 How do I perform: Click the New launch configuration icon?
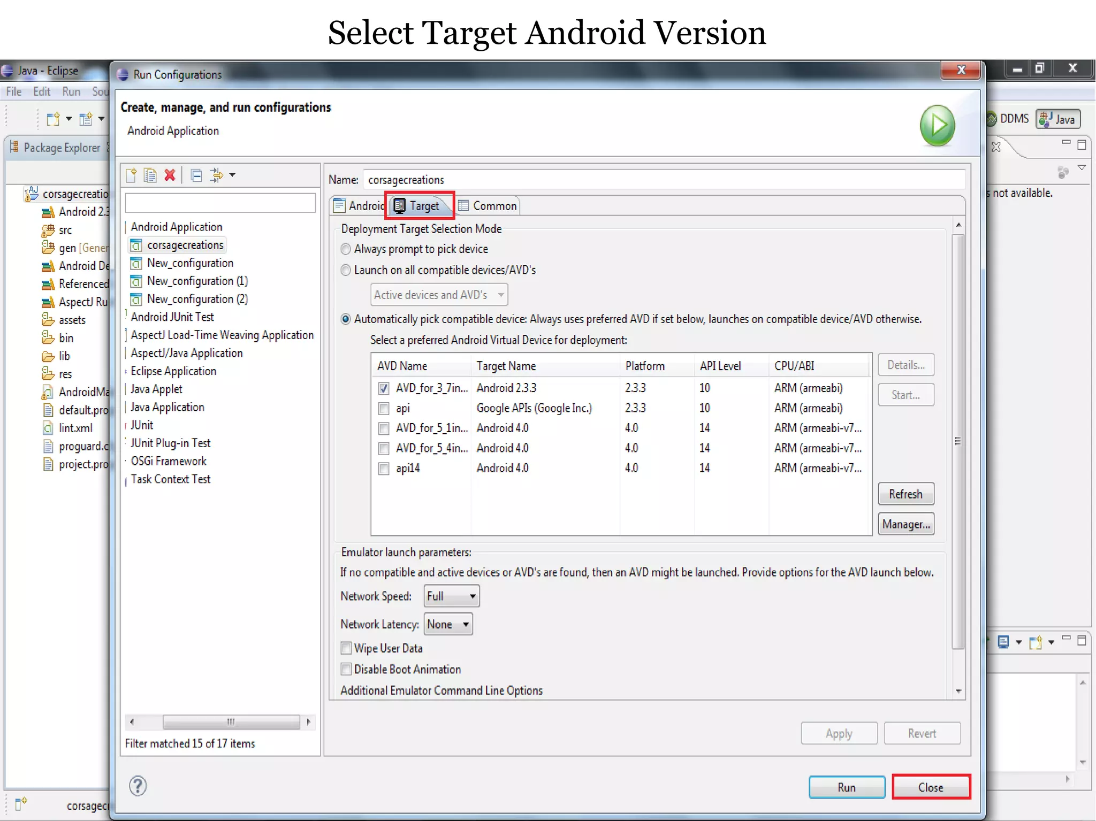coord(131,175)
